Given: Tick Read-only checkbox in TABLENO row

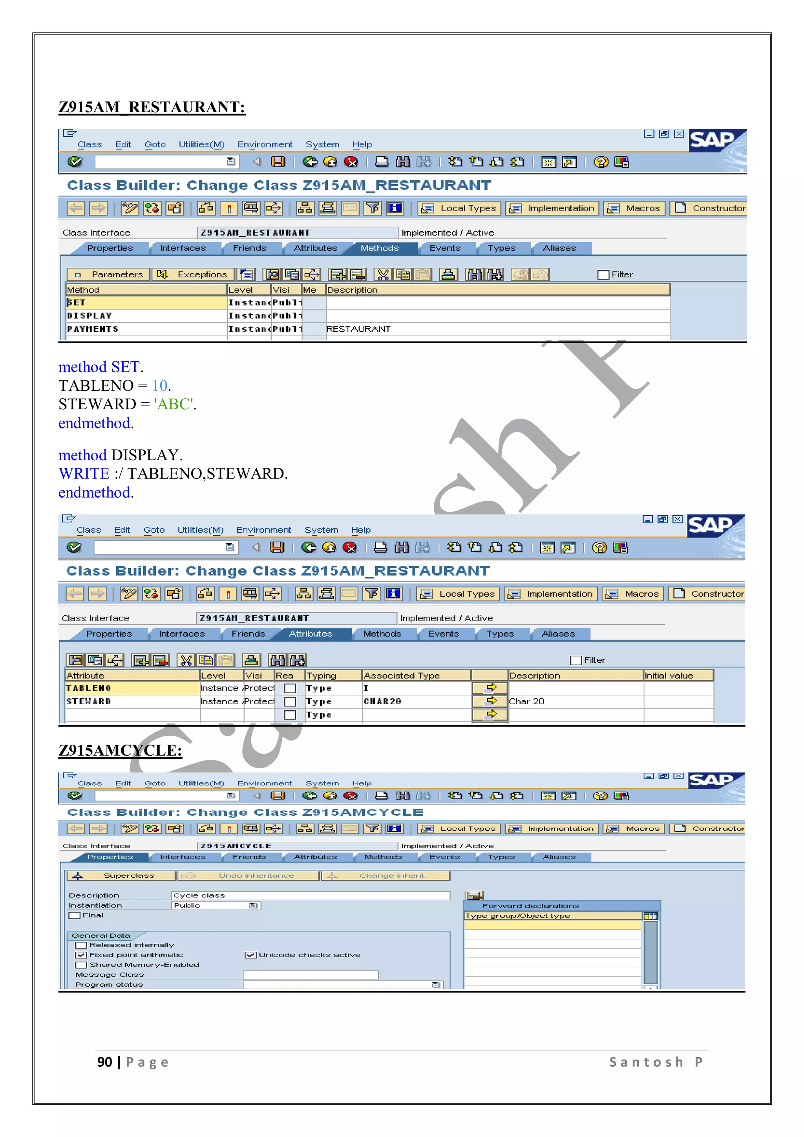Looking at the screenshot, I should click(290, 688).
